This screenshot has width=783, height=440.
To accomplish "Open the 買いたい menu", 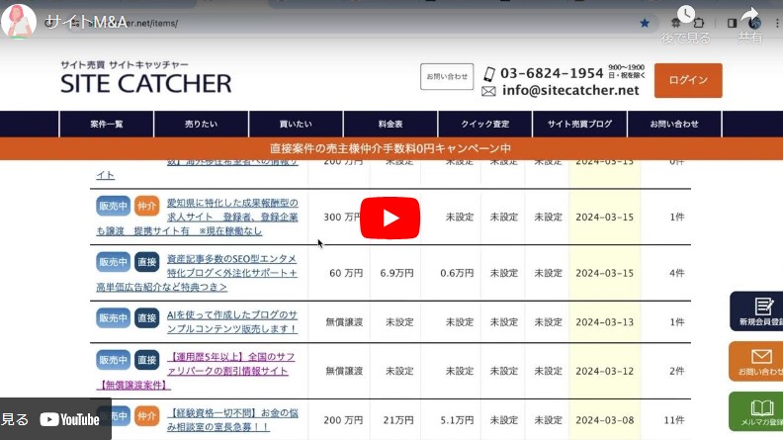I will pos(296,124).
